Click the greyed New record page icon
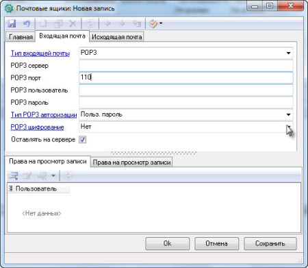Screen dimensions: 308x268 (43, 23)
